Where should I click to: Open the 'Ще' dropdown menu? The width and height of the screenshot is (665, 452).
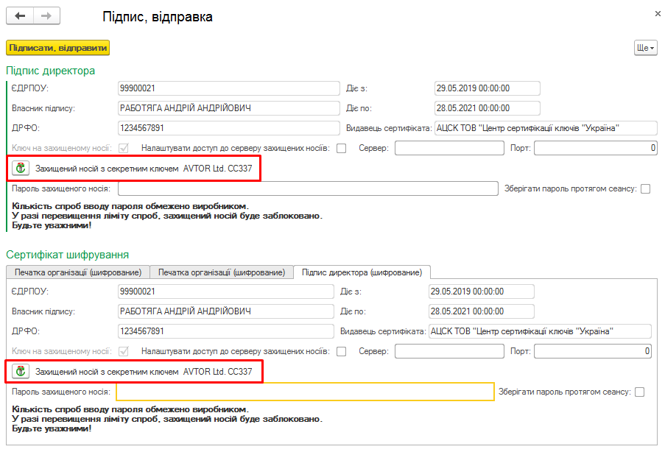pyautogui.click(x=644, y=48)
